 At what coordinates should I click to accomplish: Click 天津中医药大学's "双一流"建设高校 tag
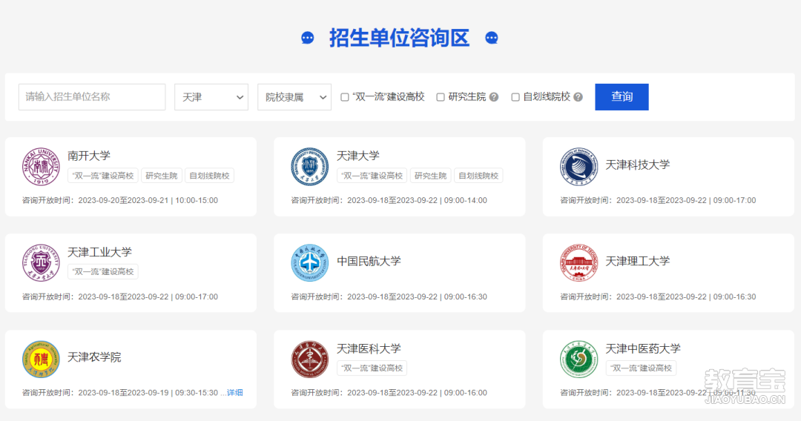[641, 368]
